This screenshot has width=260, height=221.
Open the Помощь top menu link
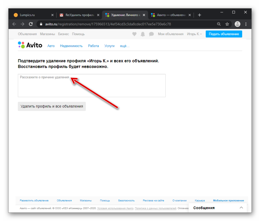click(78, 34)
